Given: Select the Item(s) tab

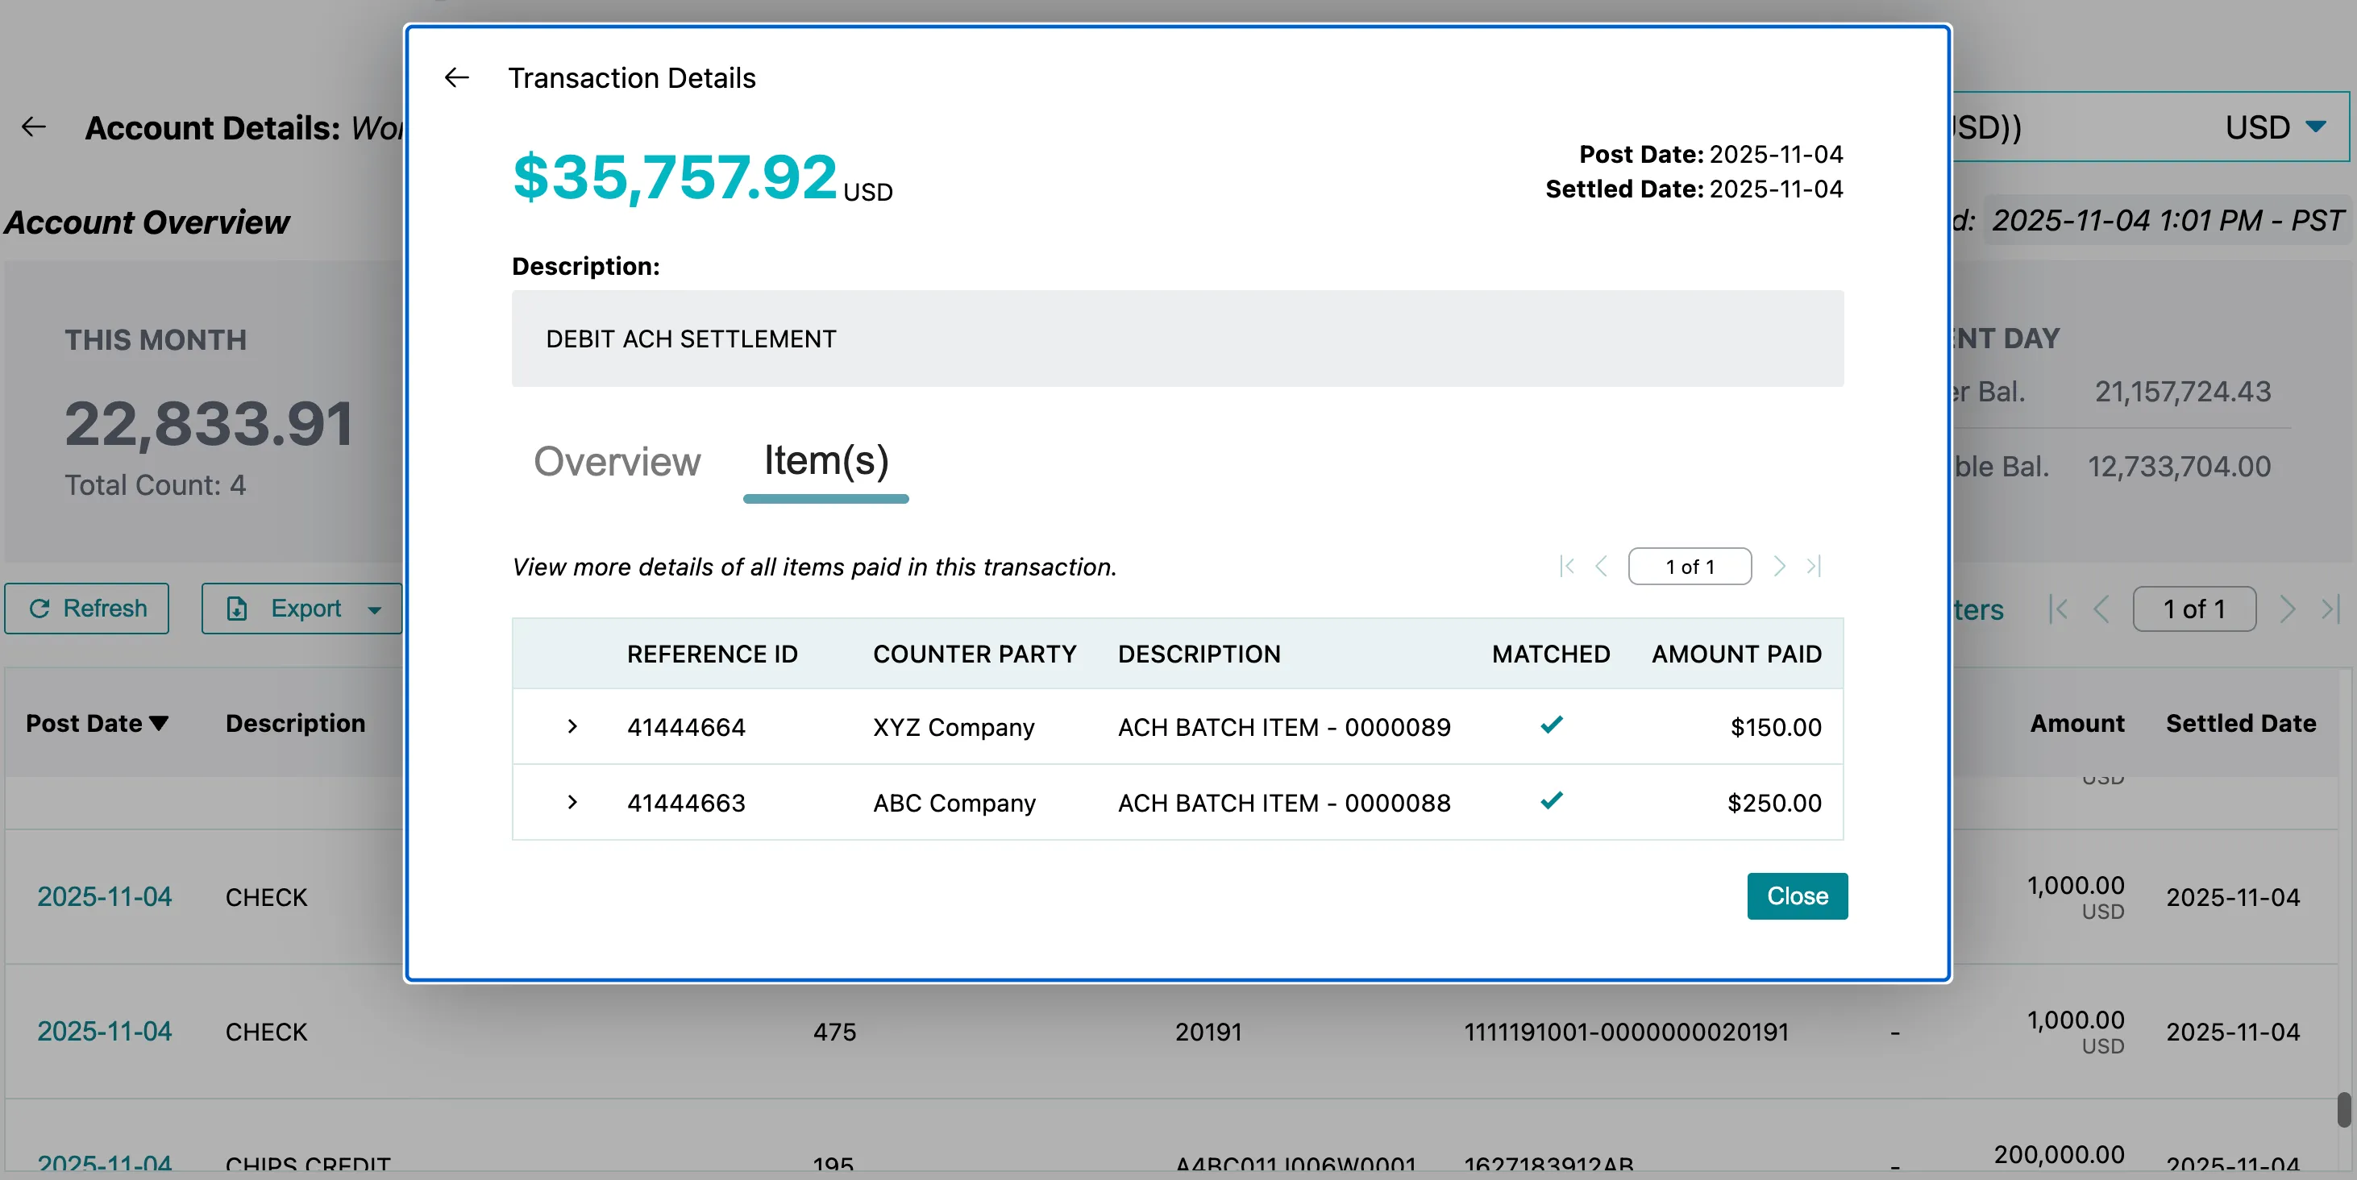Looking at the screenshot, I should [826, 460].
